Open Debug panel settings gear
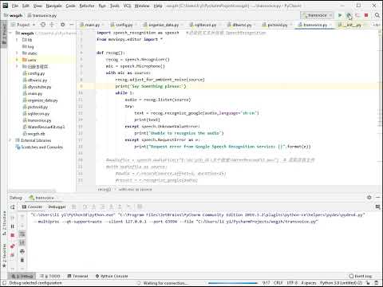Screen dimensions: 383x287 click(369, 198)
